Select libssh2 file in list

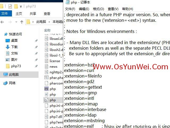54,50
